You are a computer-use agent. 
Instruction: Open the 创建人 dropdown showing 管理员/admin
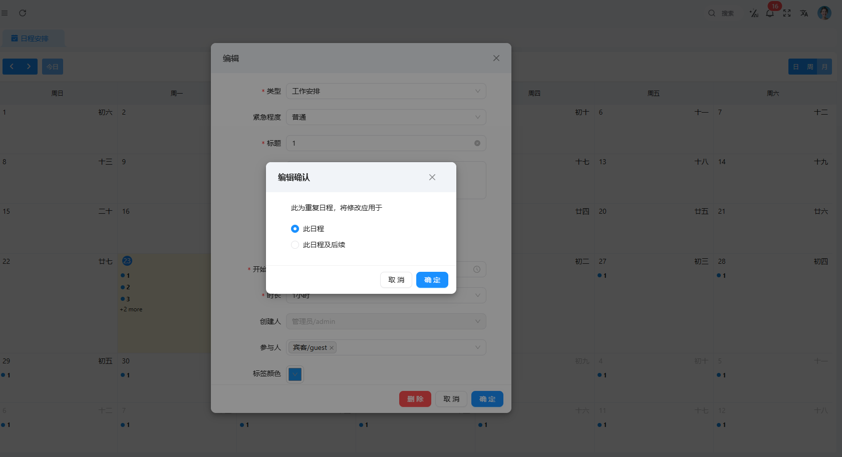386,321
